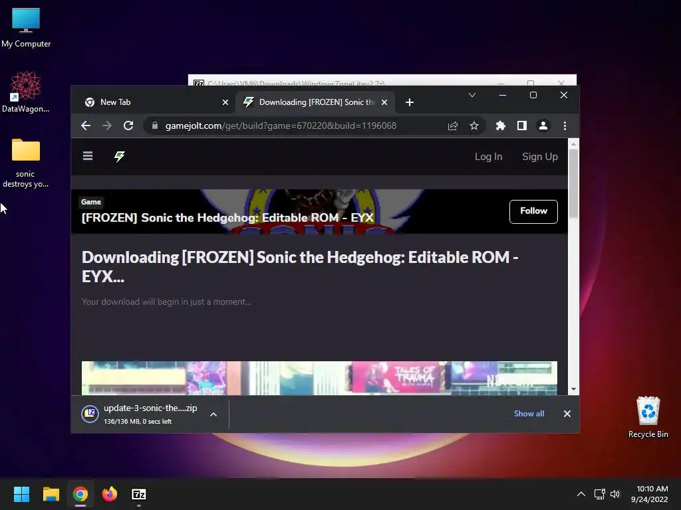
Task: Select the sonic destroys yo... folder
Action: (x=26, y=163)
